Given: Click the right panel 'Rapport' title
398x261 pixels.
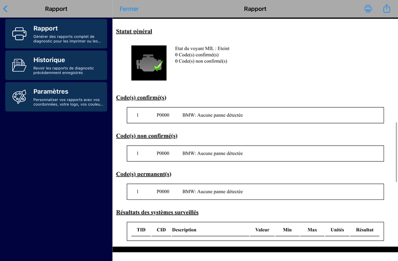Looking at the screenshot, I should (x=255, y=9).
